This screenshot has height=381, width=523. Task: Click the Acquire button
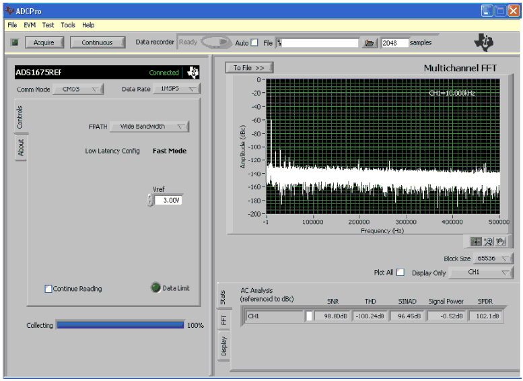[x=44, y=42]
